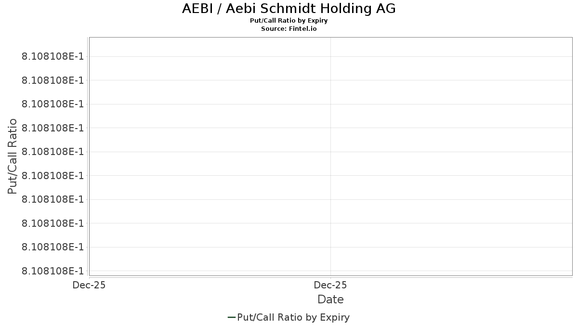Click the empty plot area left of center gridline
Image resolution: width=578 pixels, height=325 pixels.
(x=210, y=164)
